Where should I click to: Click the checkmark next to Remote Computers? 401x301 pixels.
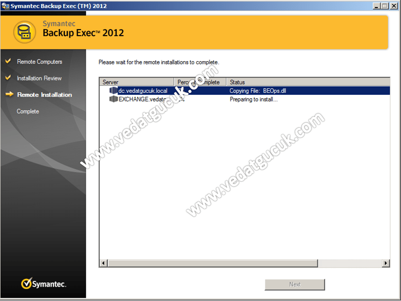[8, 61]
